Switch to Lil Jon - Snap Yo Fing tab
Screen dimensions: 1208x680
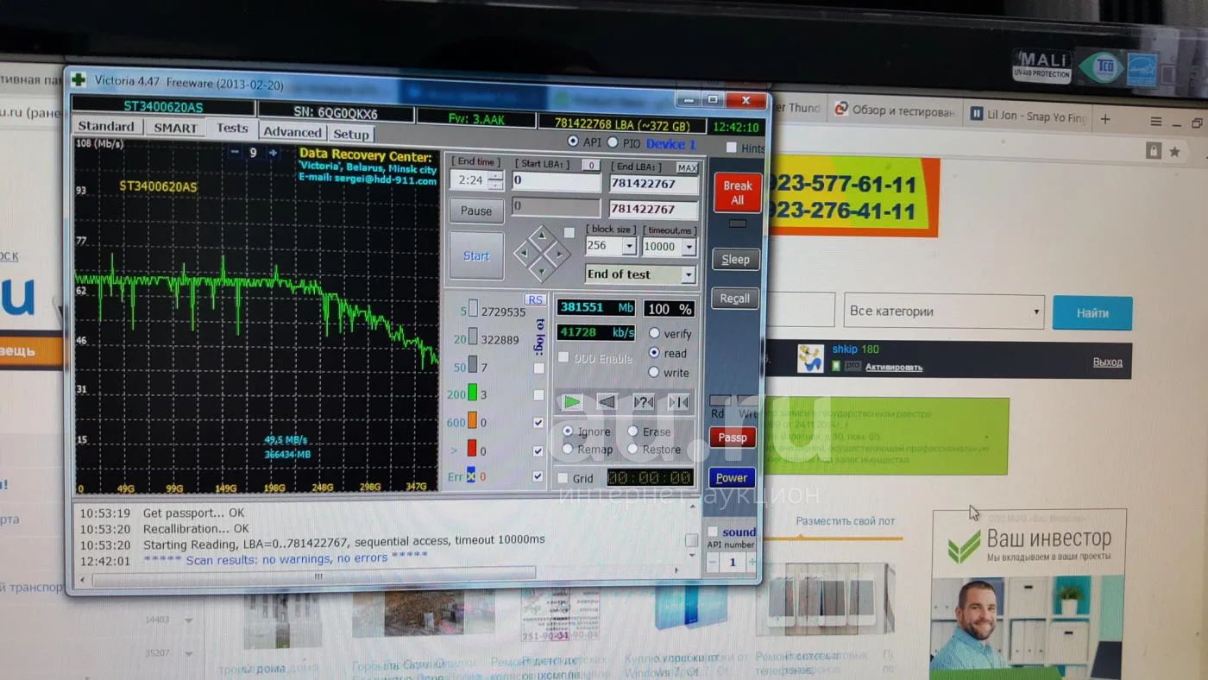(1029, 116)
